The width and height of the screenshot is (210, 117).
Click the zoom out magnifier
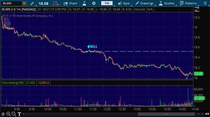(x=14, y=114)
